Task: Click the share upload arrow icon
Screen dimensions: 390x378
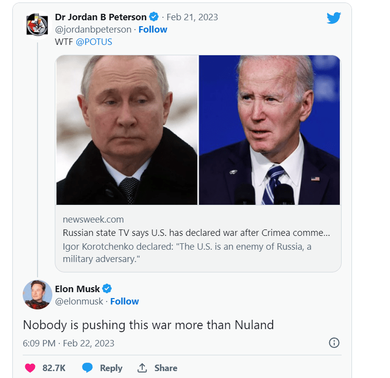Action: [x=142, y=368]
